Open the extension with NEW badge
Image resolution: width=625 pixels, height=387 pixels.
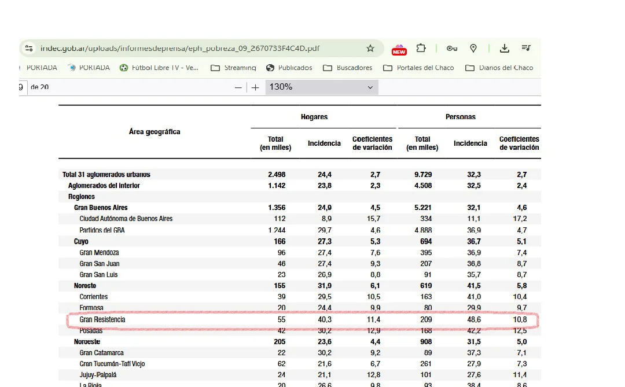point(399,49)
